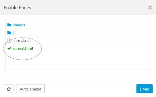Click the blue js folder icon
This screenshot has height=97, width=156.
(x=9, y=33)
